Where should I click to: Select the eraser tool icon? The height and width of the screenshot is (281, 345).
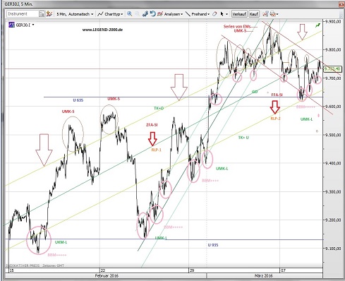(214, 14)
